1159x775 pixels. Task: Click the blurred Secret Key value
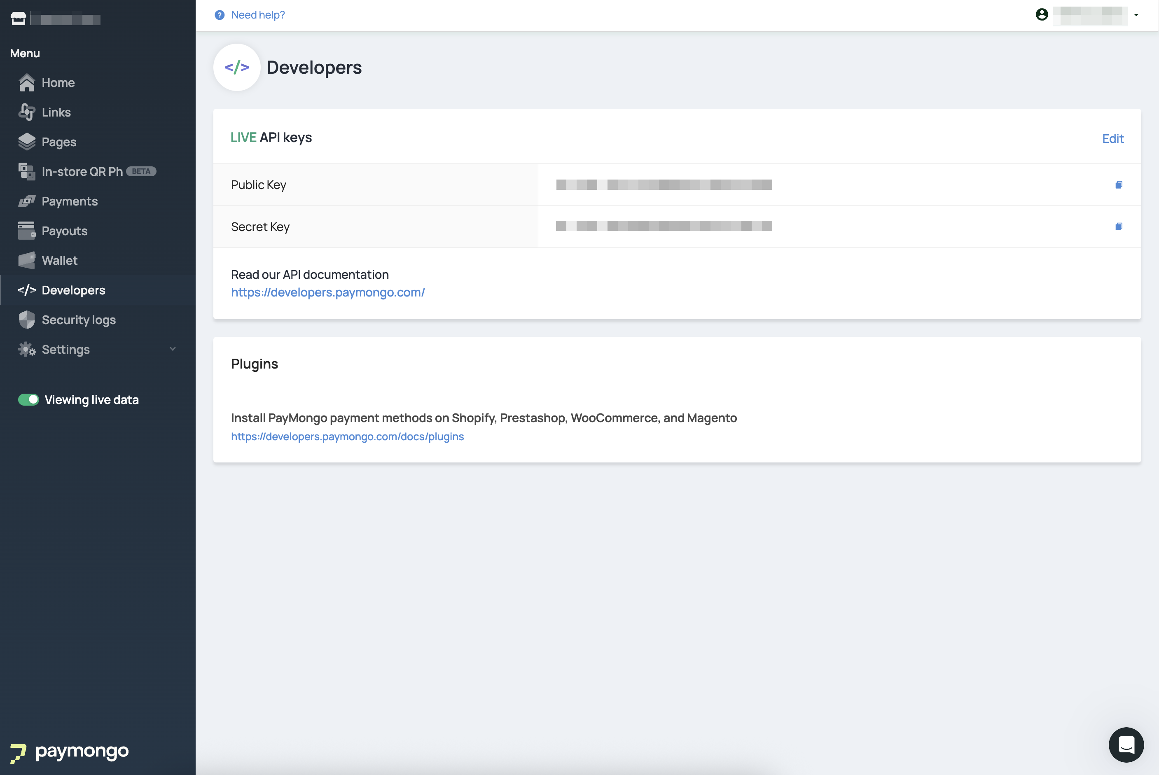point(664,226)
